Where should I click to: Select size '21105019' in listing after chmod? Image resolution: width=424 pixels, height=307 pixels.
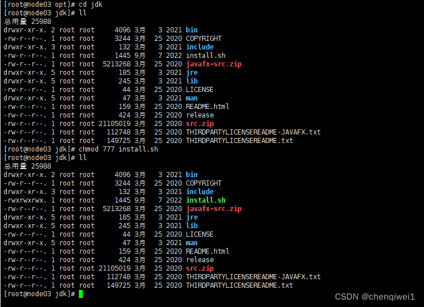click(115, 268)
